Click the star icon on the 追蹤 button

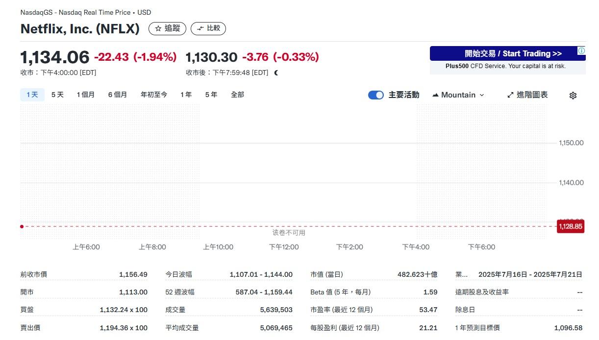157,28
